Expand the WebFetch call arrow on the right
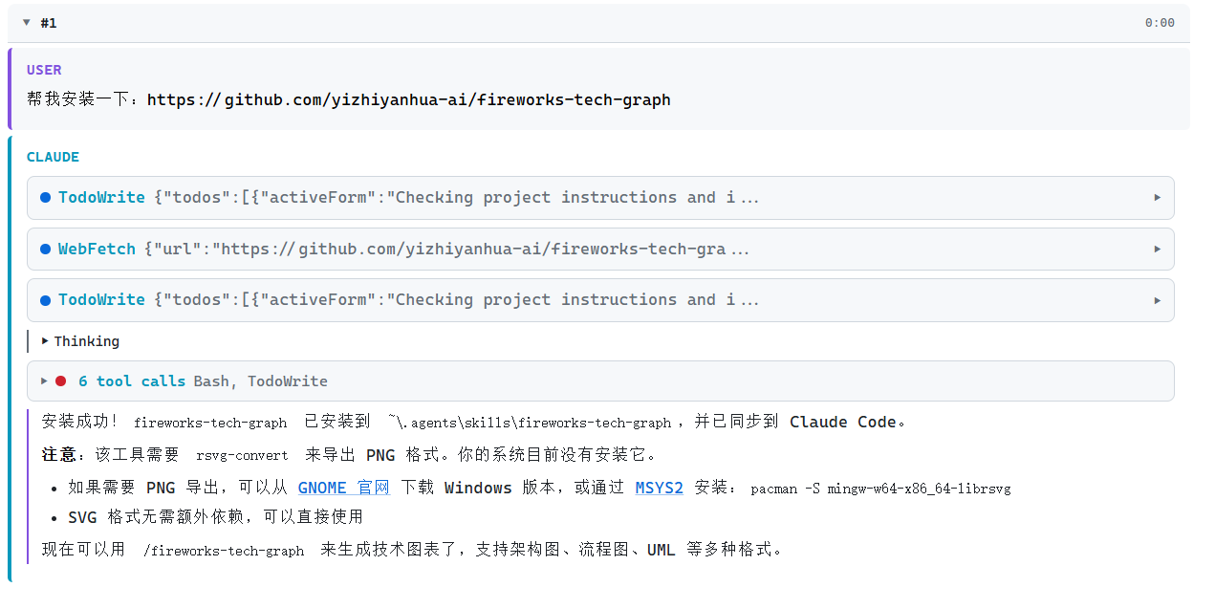The width and height of the screenshot is (1215, 609). point(1157,250)
